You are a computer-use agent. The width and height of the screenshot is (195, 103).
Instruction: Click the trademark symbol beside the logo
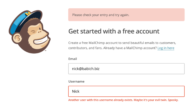46,51
